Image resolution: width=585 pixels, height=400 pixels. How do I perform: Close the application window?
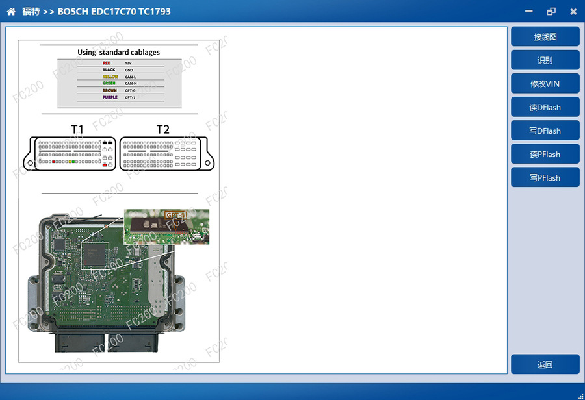coord(573,12)
